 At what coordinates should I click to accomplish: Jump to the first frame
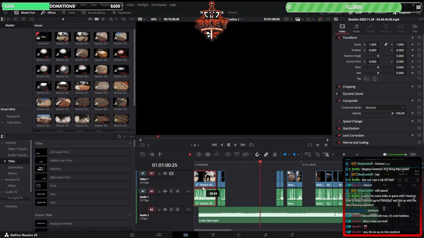[214, 145]
